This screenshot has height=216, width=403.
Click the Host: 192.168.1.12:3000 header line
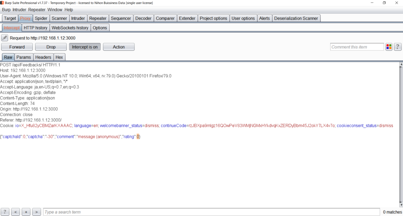[23, 70]
